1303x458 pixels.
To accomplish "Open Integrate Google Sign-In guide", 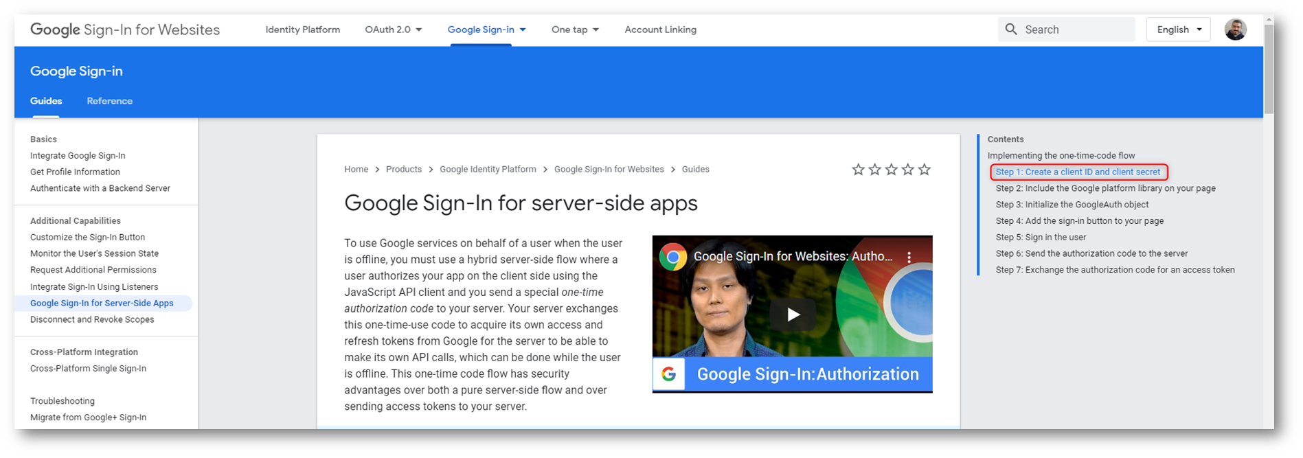I will [78, 156].
